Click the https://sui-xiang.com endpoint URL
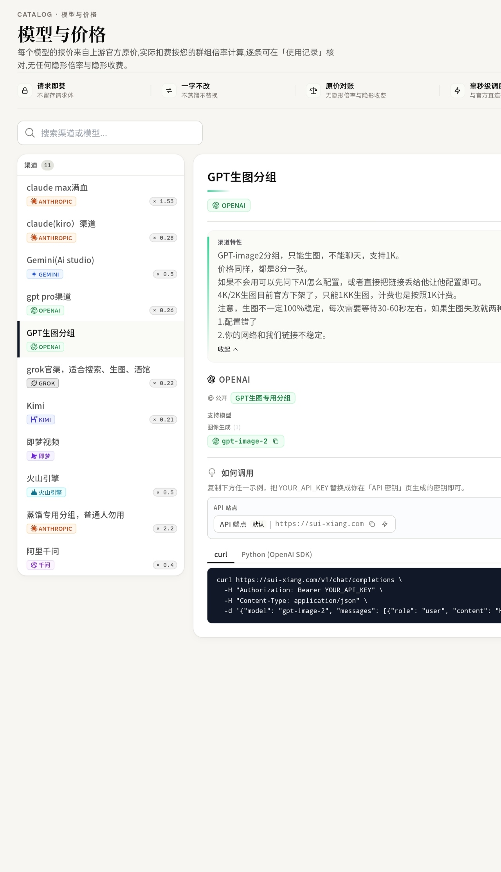 (x=319, y=524)
